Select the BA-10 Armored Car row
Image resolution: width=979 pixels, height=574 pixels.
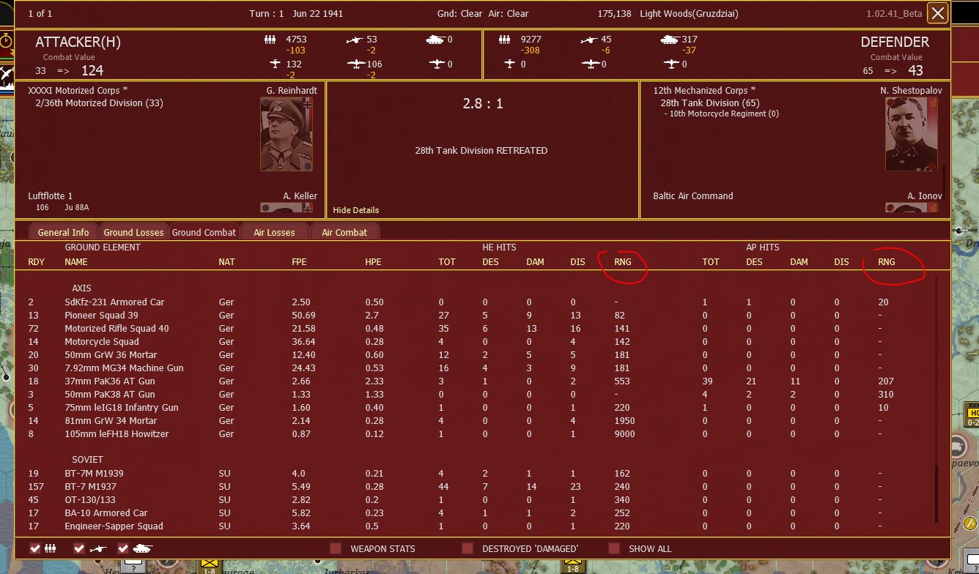[x=475, y=513]
